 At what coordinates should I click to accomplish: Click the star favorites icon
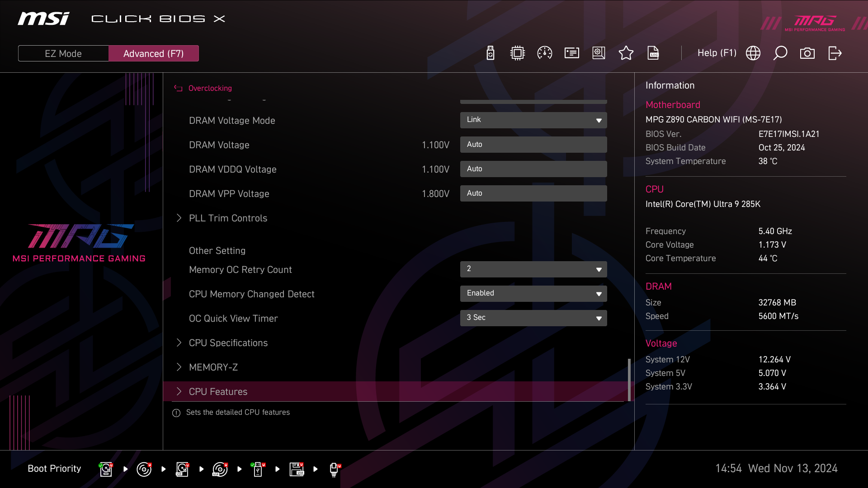click(626, 53)
